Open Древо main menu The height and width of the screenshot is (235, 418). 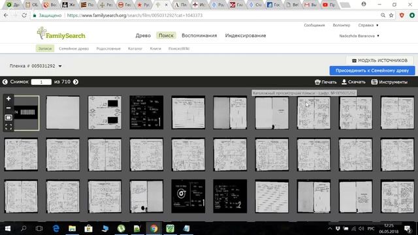click(x=143, y=35)
